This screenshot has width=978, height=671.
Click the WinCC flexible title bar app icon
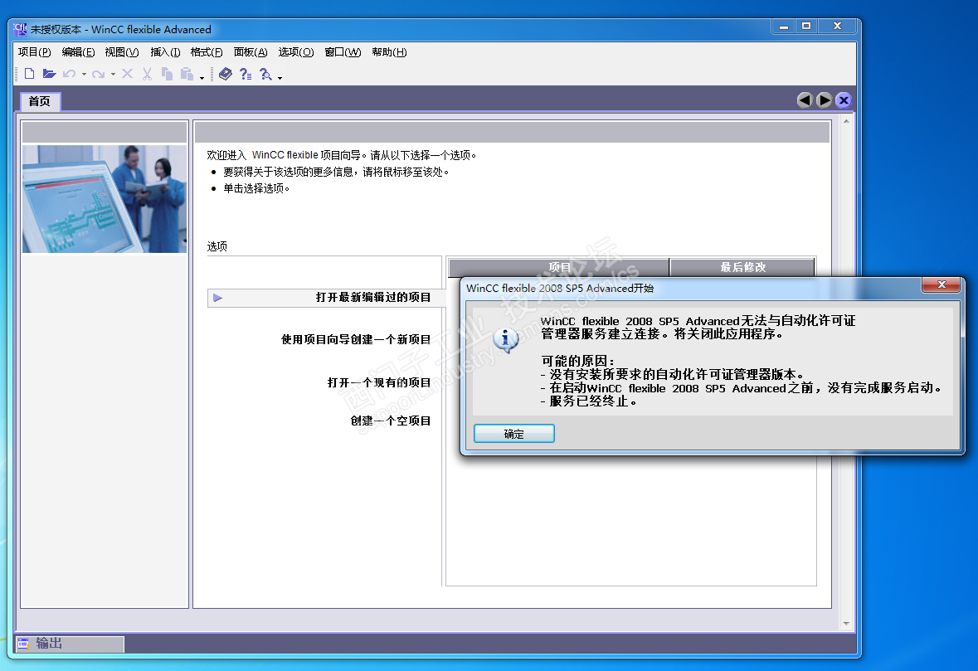pos(20,29)
